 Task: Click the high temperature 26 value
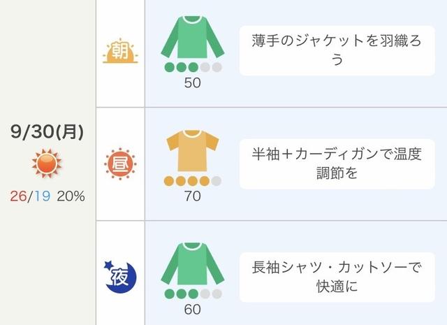(18, 196)
